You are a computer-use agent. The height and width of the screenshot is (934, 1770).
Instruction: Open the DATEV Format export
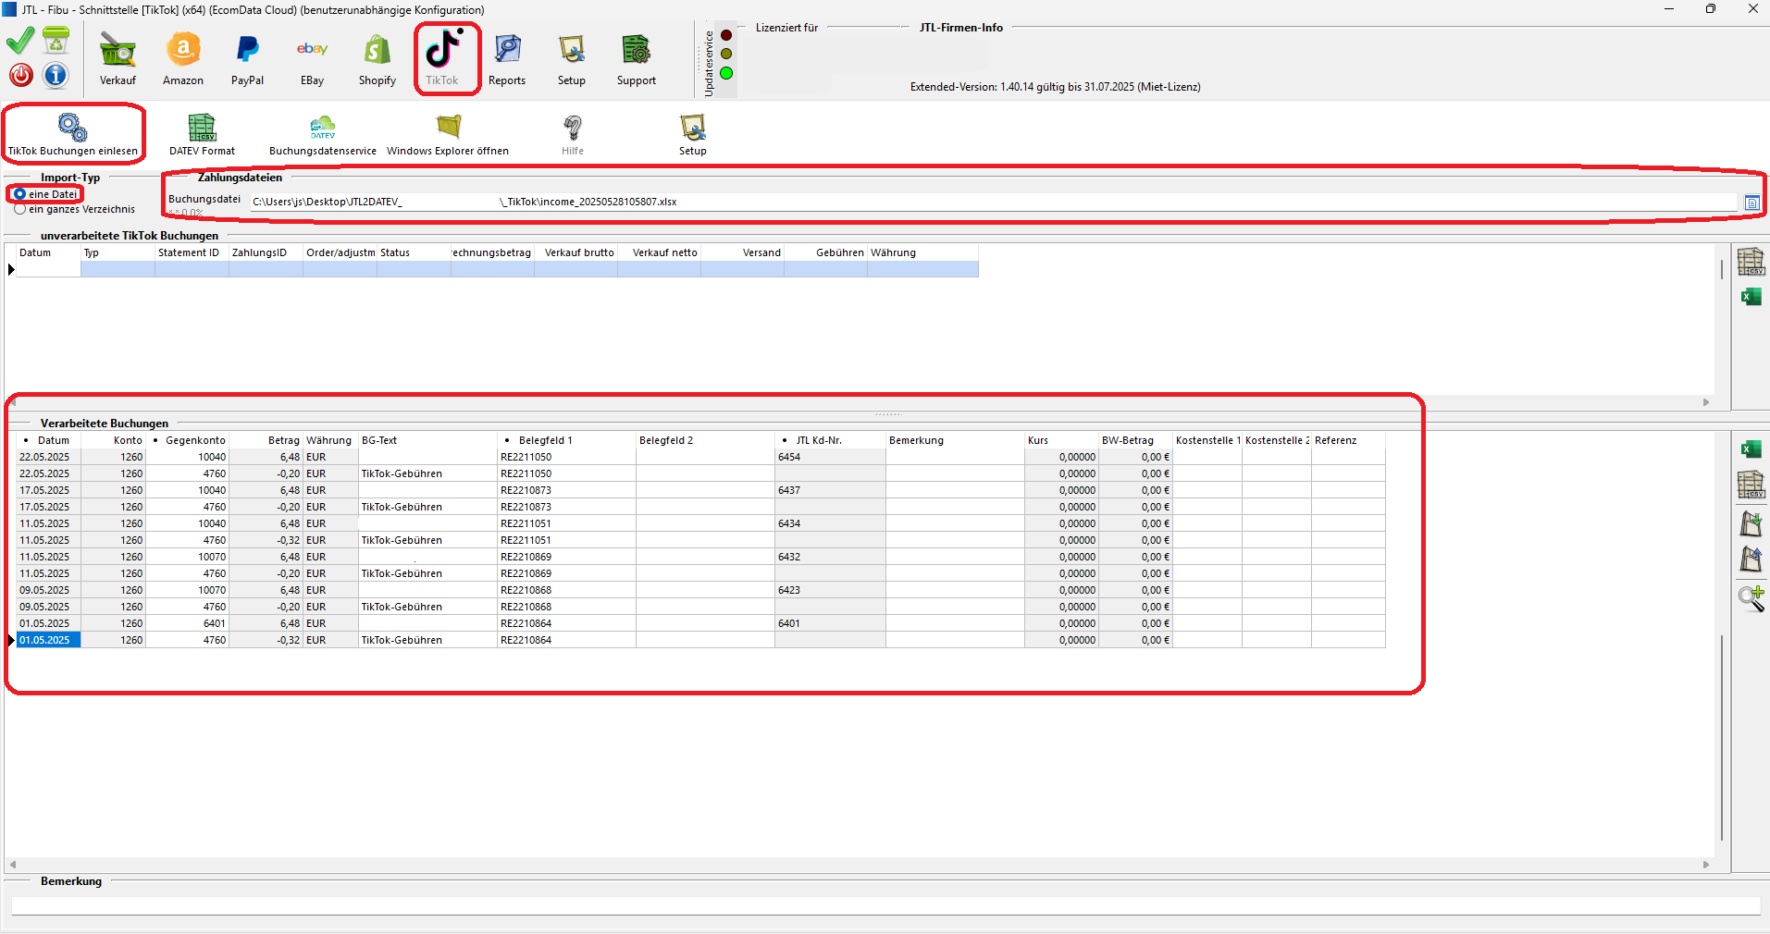click(202, 135)
